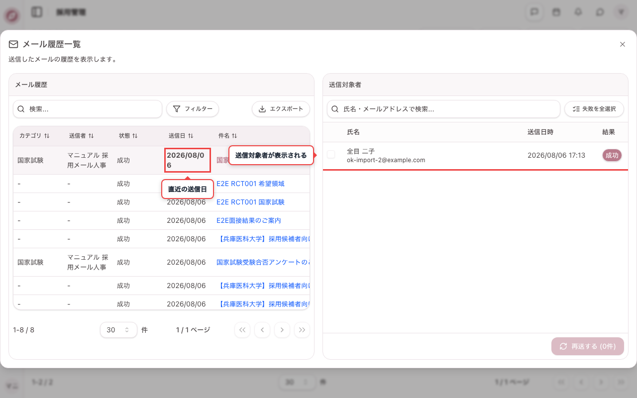637x398 pixels.
Task: Open the rows-per-page 30 dropdown
Action: pyautogui.click(x=118, y=330)
